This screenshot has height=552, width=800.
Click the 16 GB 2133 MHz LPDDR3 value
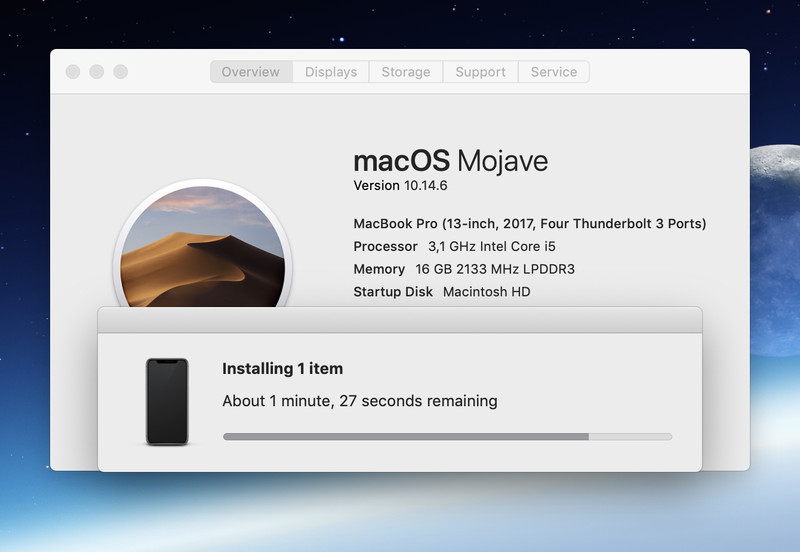[495, 269]
